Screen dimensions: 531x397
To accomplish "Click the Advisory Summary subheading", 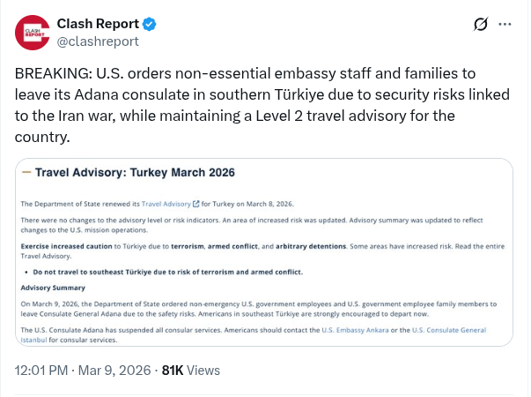I will [x=54, y=288].
